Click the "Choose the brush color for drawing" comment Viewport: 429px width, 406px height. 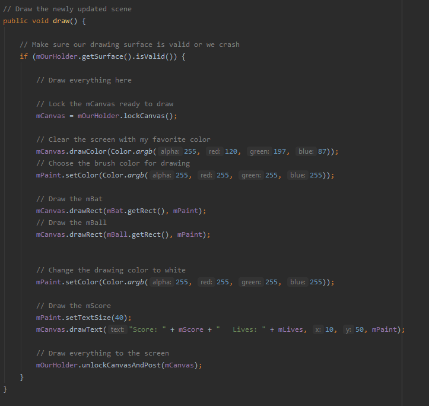click(113, 163)
